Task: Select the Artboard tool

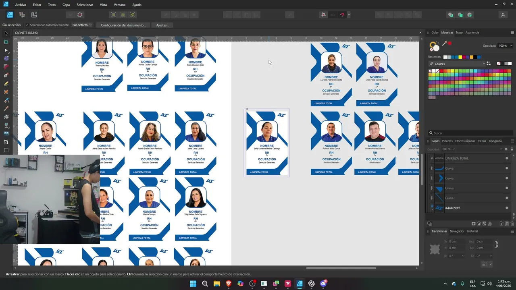Action: point(6,42)
